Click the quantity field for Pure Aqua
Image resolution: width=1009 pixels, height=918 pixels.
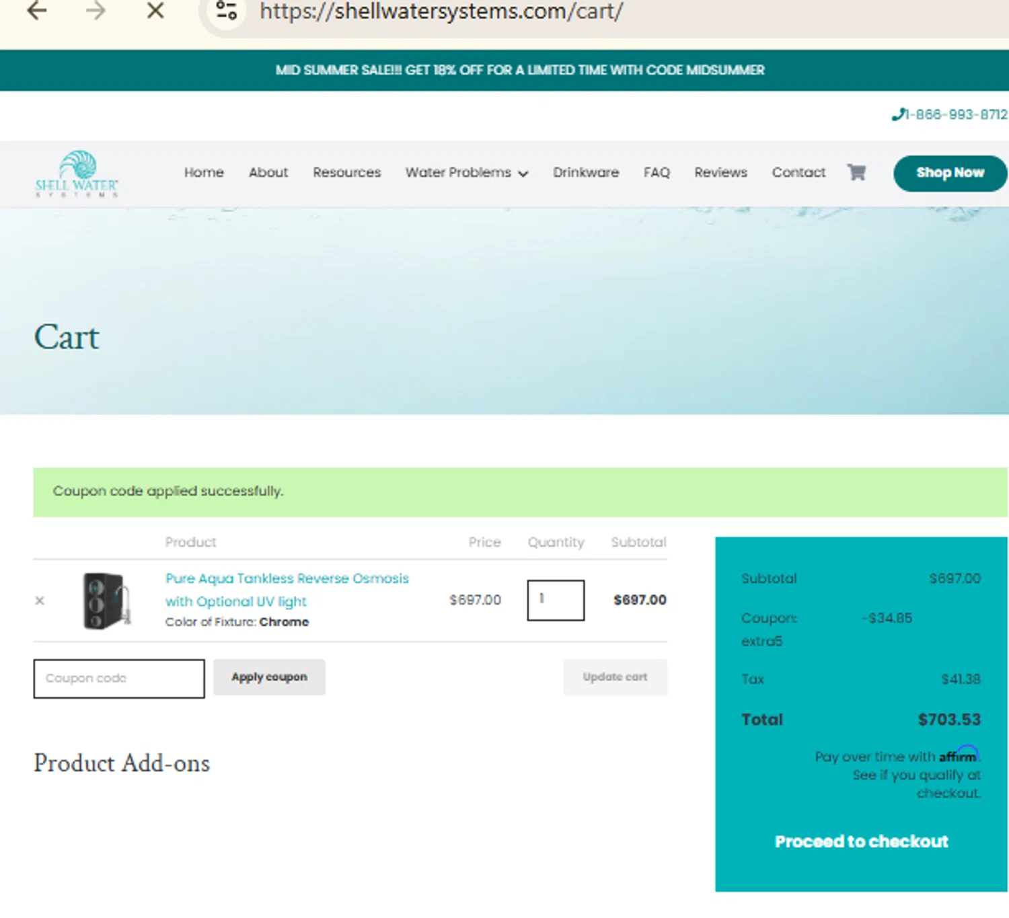556,600
